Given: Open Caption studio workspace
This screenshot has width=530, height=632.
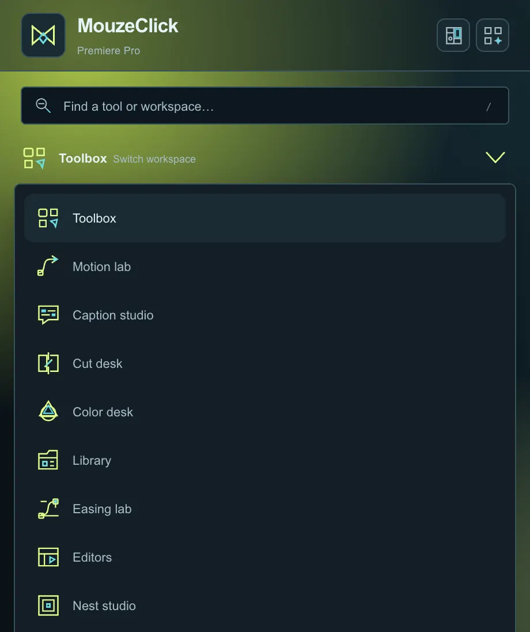Looking at the screenshot, I should click(265, 315).
